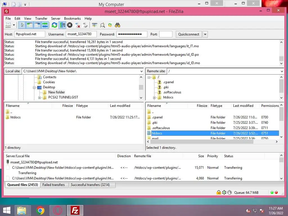Open the Local site path dropdown
The height and width of the screenshot is (216, 288).
(141, 71)
